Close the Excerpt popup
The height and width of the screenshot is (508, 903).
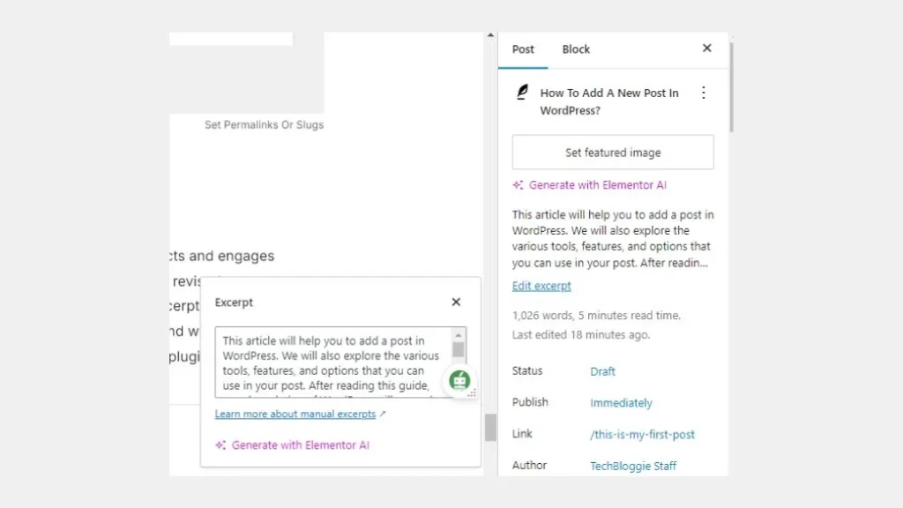(456, 302)
